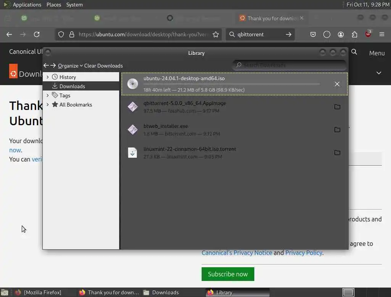Follow the download now link
The height and width of the screenshot is (297, 391).
(15, 150)
